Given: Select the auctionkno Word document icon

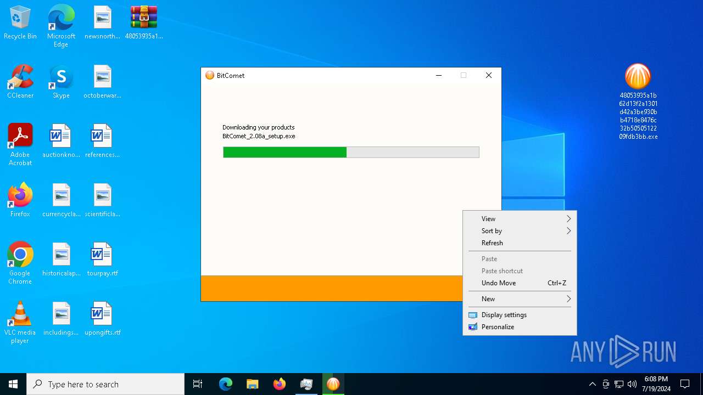Looking at the screenshot, I should pos(61,142).
